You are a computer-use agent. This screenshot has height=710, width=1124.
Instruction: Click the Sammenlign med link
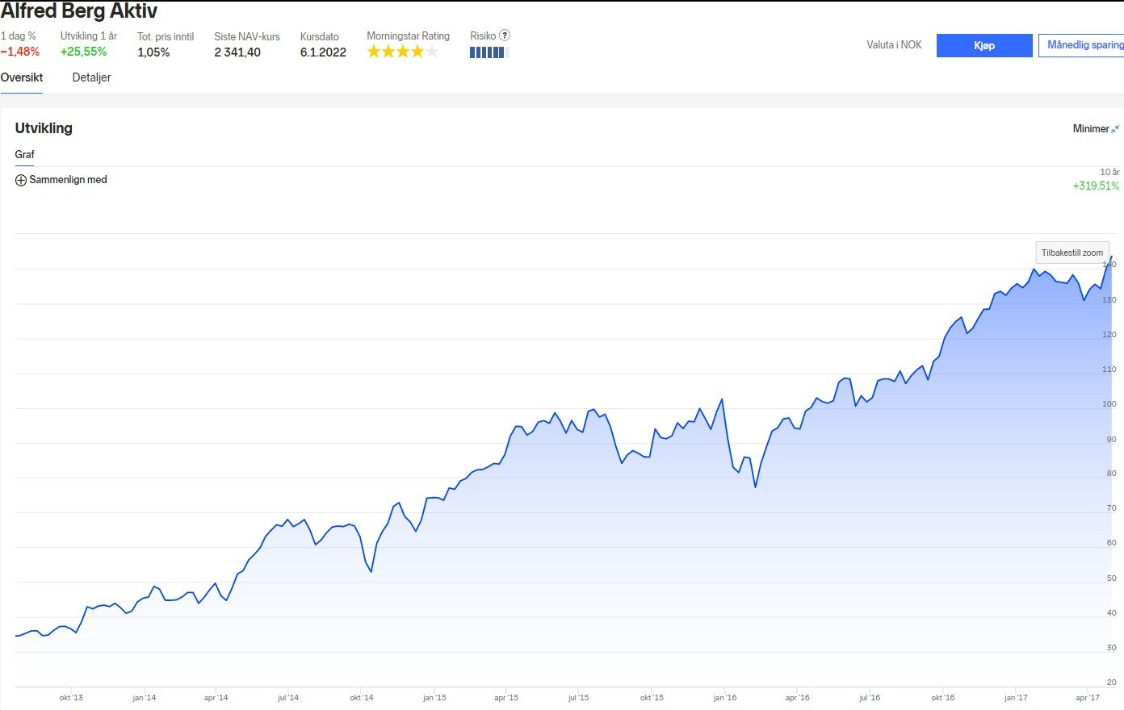tap(68, 180)
